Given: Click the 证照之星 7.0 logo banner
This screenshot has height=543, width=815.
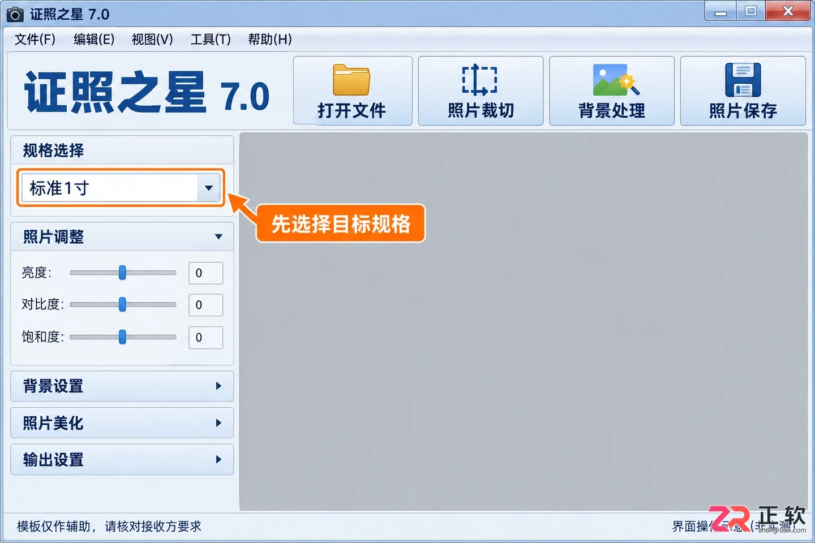Looking at the screenshot, I should click(147, 92).
